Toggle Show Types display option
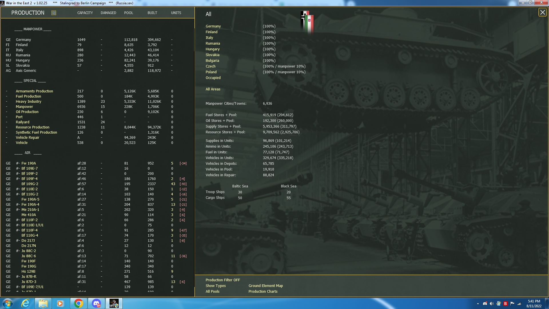The image size is (549, 309). point(215,286)
